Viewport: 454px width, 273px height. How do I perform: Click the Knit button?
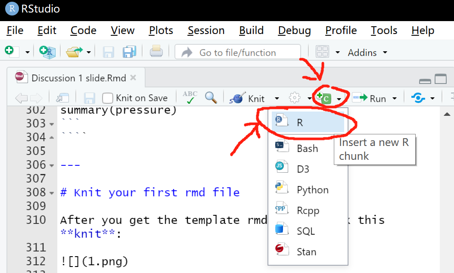(x=247, y=98)
